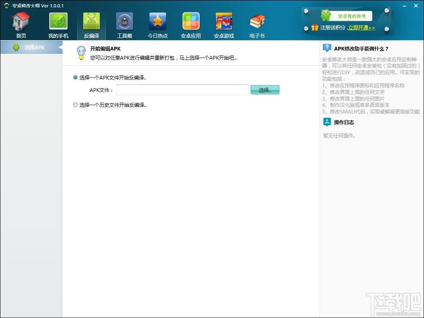Follow the 立即开通>> link
424x318 pixels.
coord(361,28)
